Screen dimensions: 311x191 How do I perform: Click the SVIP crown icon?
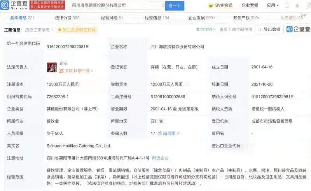coord(211,5)
